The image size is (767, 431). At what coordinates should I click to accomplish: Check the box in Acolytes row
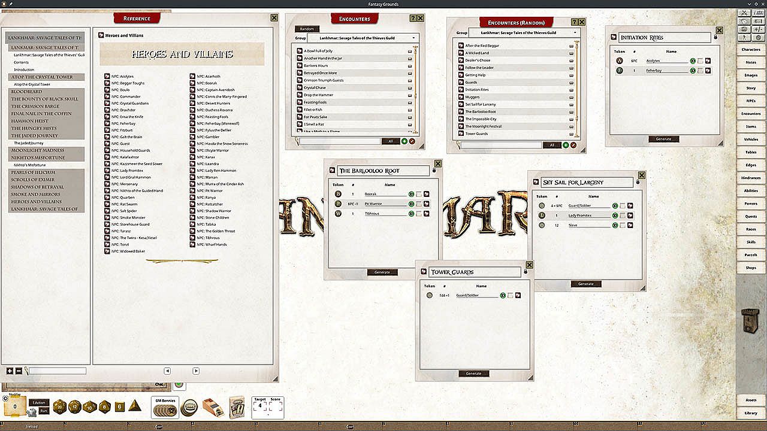700,60
